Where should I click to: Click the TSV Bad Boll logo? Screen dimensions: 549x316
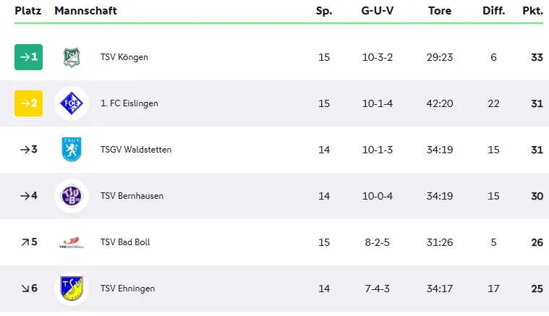72,242
